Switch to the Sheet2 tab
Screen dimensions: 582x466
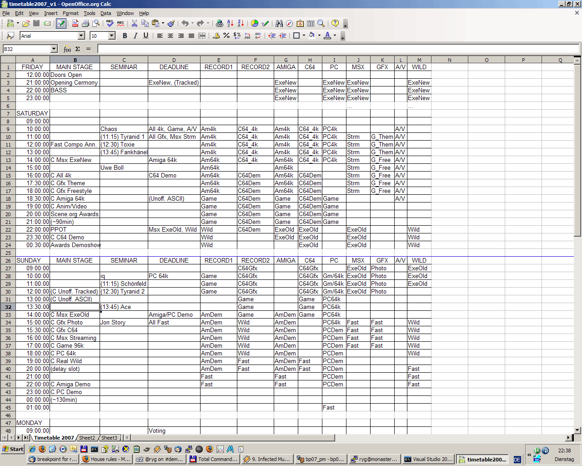pyautogui.click(x=87, y=438)
